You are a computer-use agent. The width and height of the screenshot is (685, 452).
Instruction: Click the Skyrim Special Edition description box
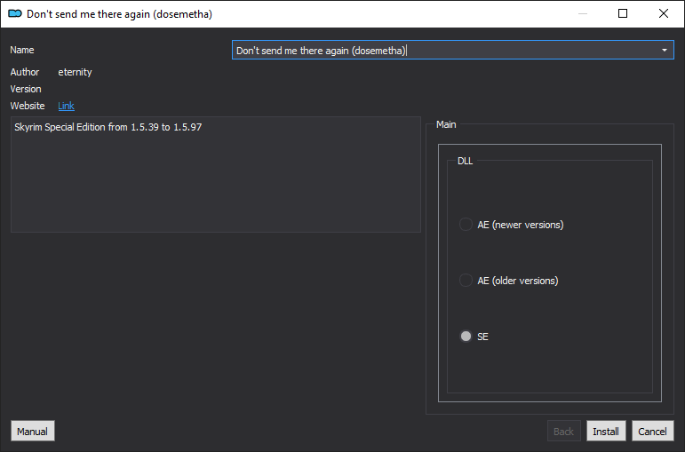tap(216, 174)
